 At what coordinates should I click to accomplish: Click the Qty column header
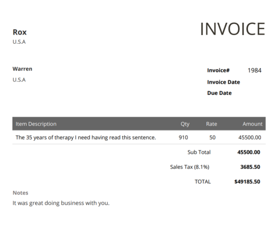pyautogui.click(x=185, y=124)
